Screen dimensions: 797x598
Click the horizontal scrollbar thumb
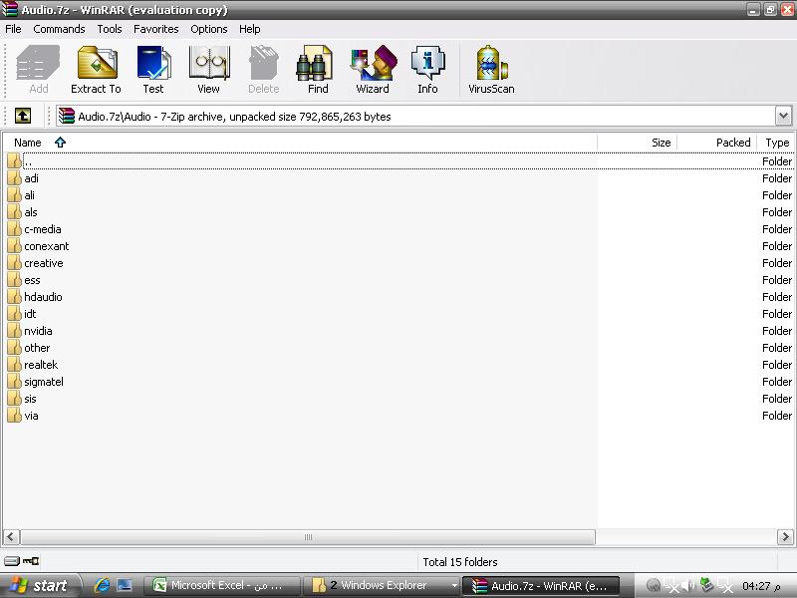click(x=308, y=537)
